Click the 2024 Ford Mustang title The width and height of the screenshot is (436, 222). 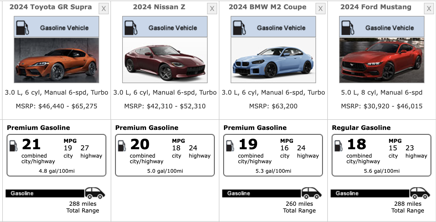tap(376, 7)
